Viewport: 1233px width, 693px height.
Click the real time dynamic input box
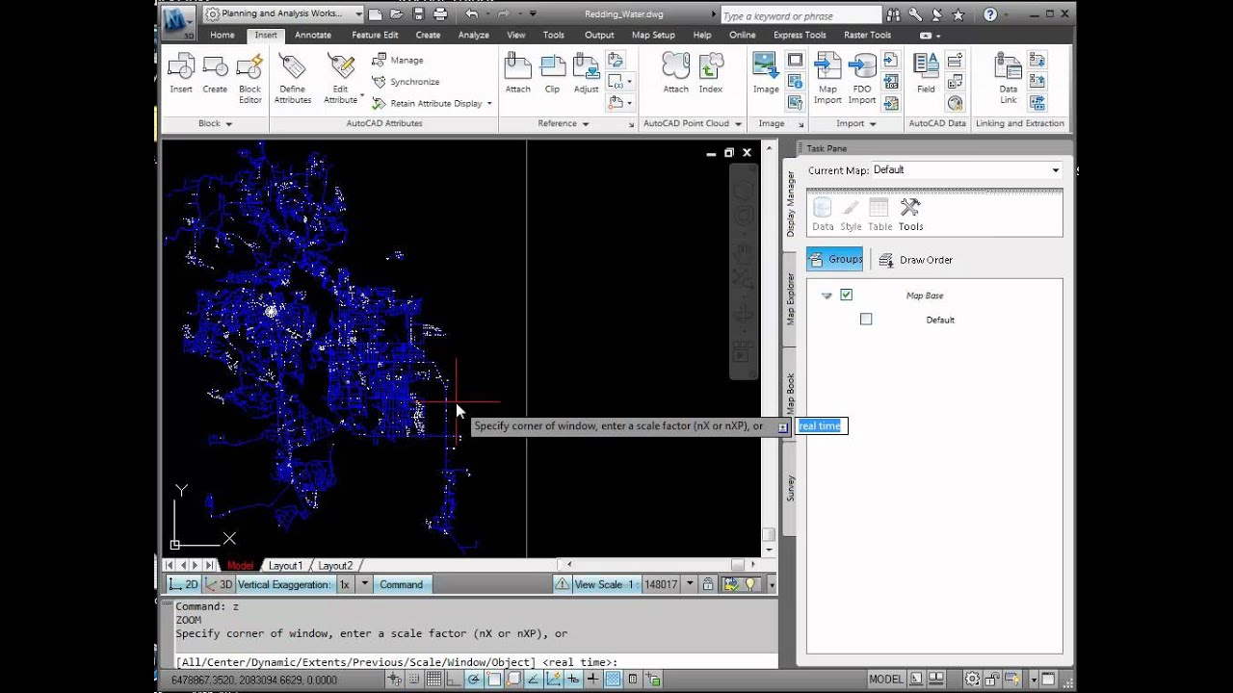coord(821,425)
